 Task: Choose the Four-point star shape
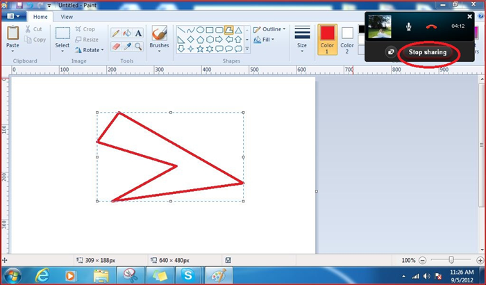point(191,49)
